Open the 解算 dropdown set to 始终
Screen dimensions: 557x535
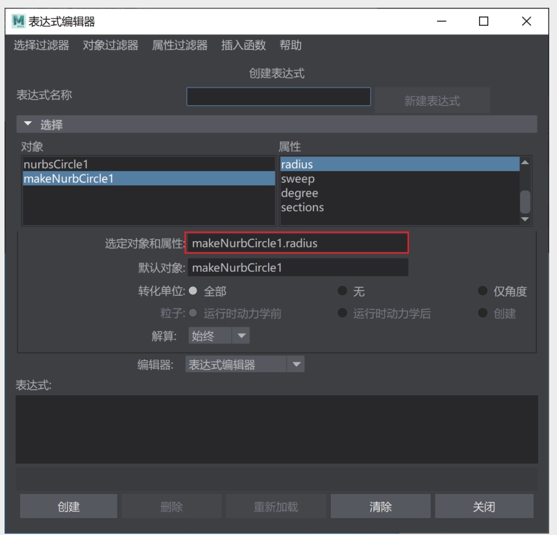(x=219, y=336)
